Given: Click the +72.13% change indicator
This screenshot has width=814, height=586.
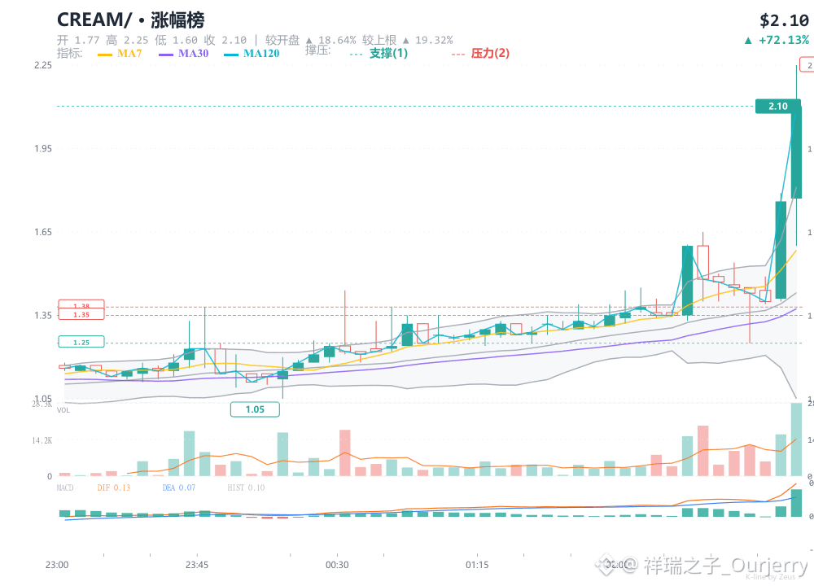Looking at the screenshot, I should pyautogui.click(x=777, y=40).
